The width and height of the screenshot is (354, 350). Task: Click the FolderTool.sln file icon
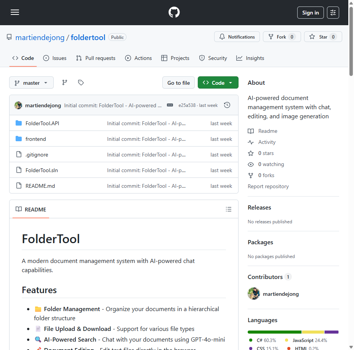pos(19,170)
